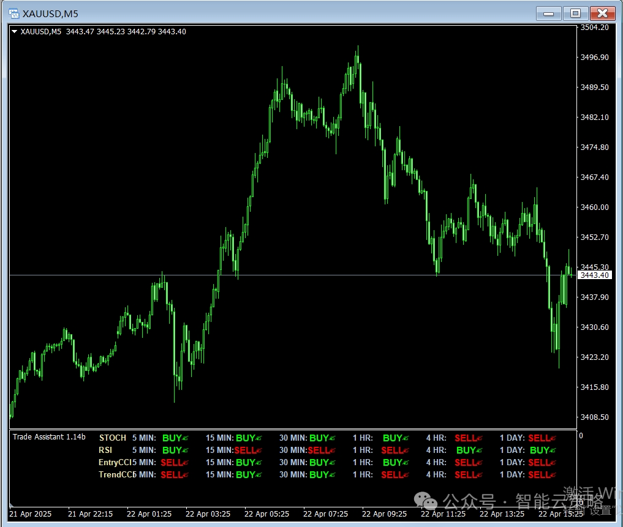Select the STOCH row label
Screen dimensions: 623x527
click(x=113, y=438)
